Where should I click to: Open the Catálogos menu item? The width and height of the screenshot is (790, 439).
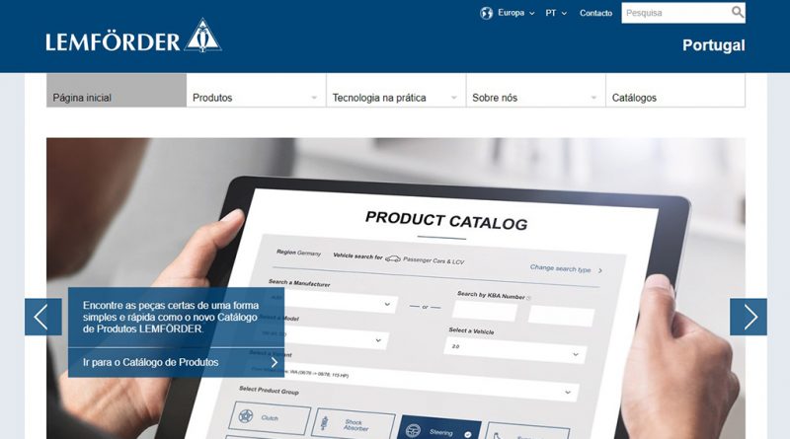coord(674,98)
